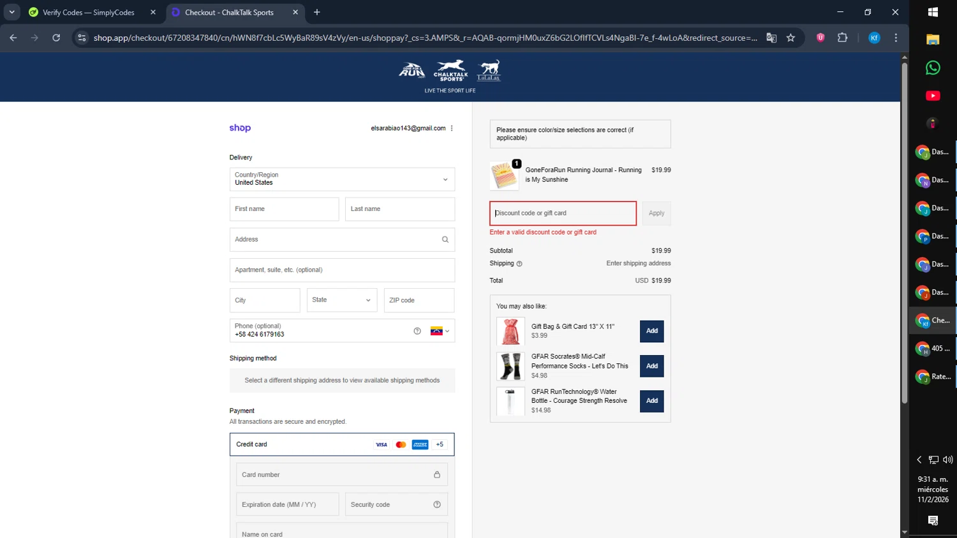Click the security code help icon
957x538 pixels.
pos(437,505)
